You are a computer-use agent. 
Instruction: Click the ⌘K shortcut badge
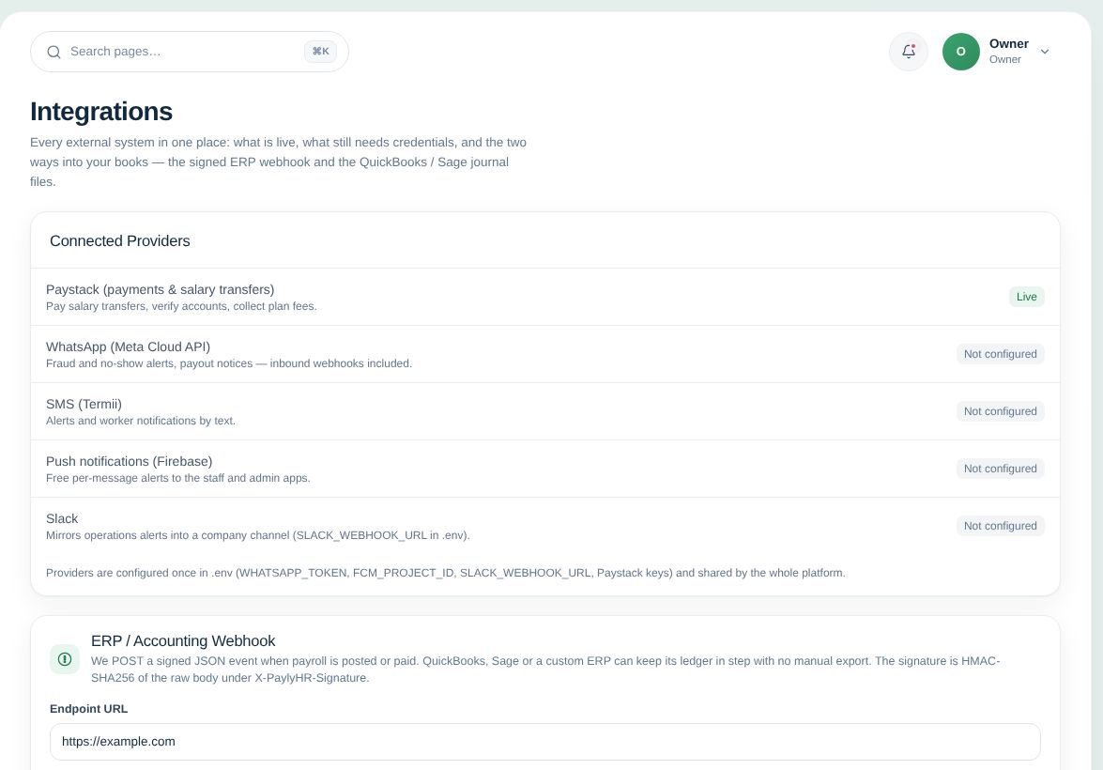(x=320, y=52)
